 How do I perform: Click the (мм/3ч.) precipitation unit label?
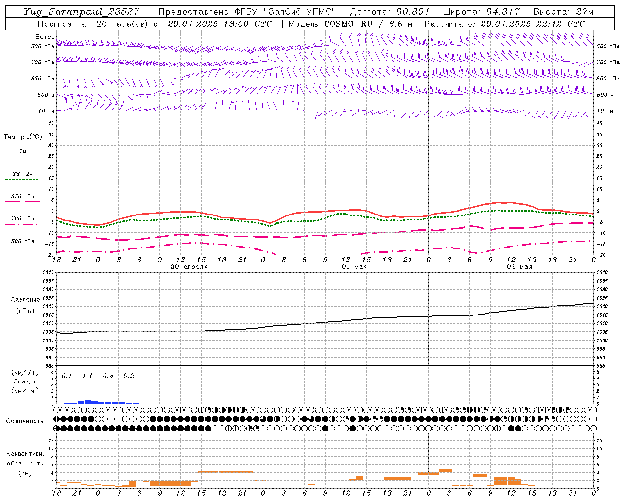coord(25,372)
